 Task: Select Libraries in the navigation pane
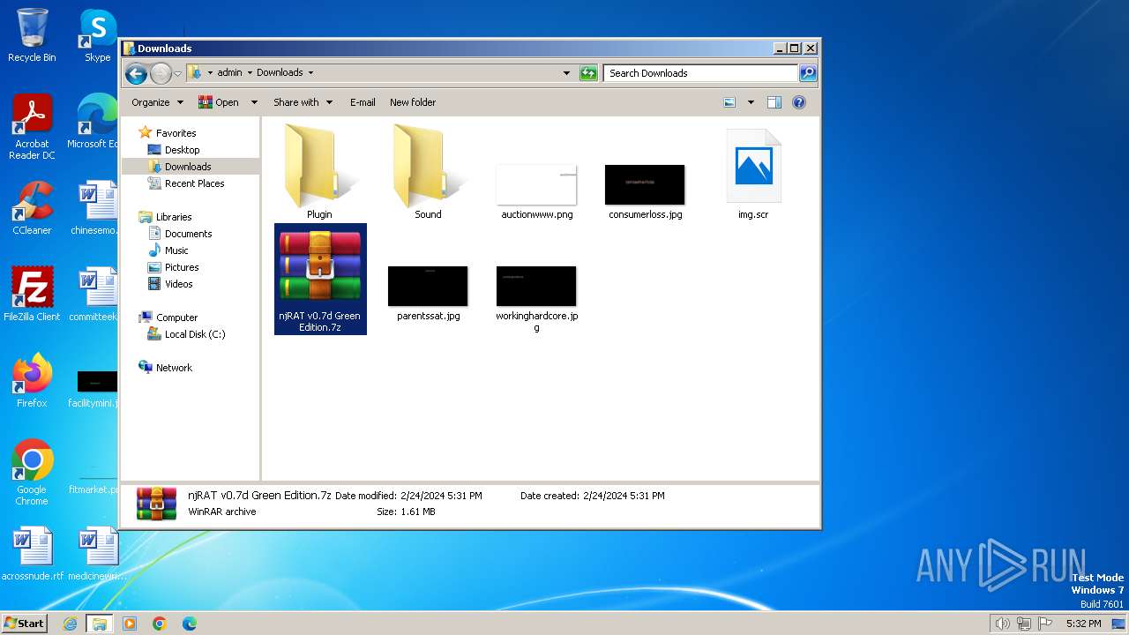click(x=174, y=217)
